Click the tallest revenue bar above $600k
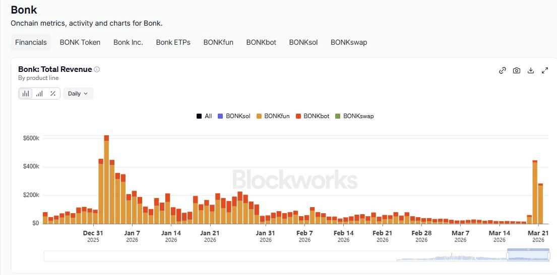 pyautogui.click(x=106, y=179)
